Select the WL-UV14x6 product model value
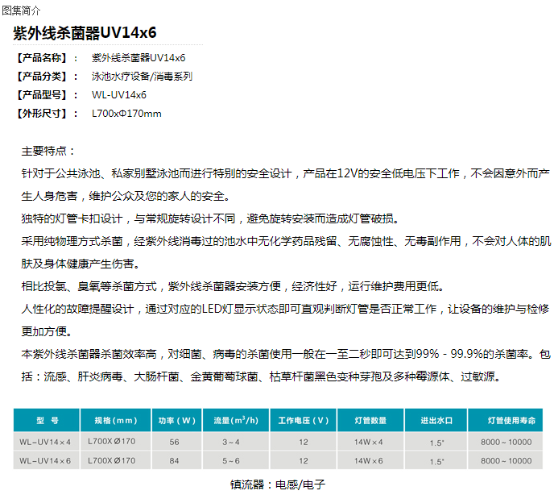 coord(118,95)
